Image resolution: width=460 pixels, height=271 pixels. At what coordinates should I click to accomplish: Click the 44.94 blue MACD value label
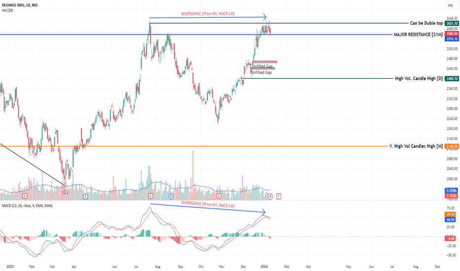[x=451, y=220]
